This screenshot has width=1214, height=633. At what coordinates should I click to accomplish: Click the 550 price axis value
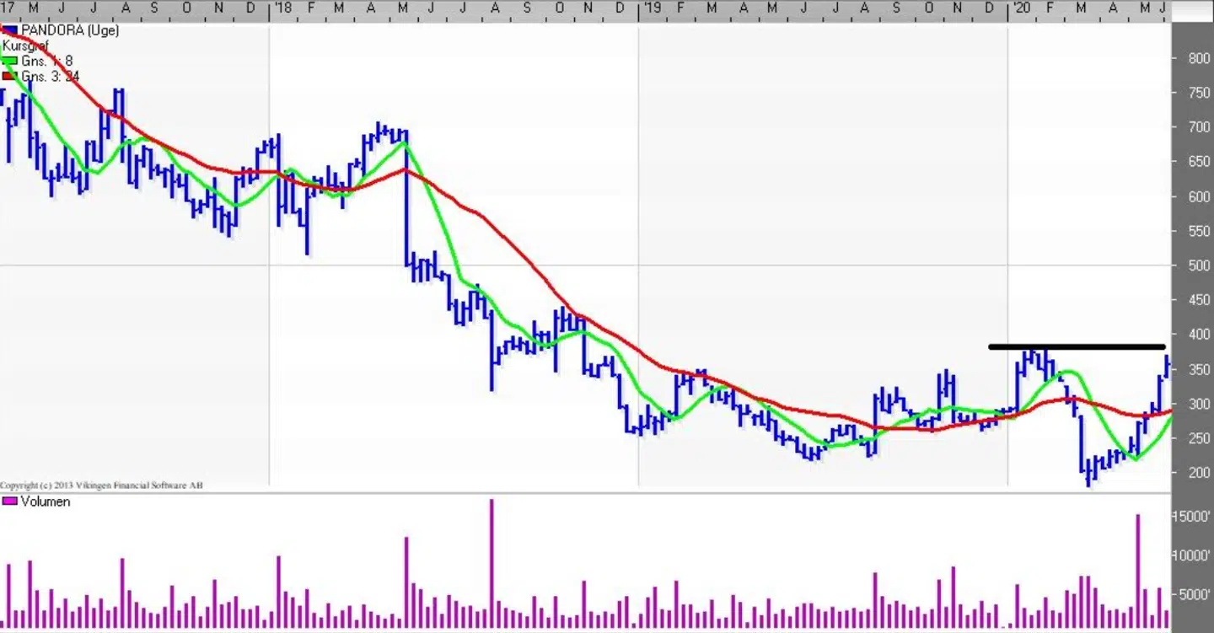coord(1199,231)
